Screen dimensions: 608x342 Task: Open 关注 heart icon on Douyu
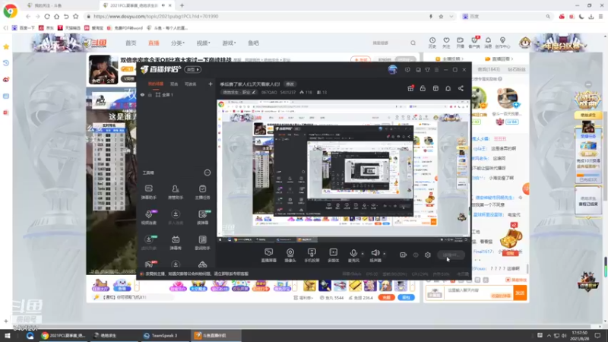click(446, 43)
